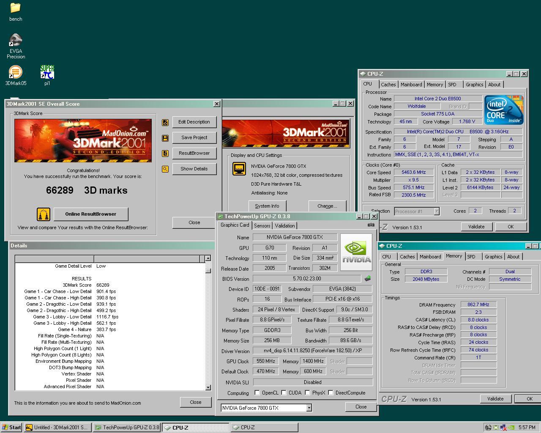The height and width of the screenshot is (433, 541).
Task: Open 3DMark05 desktop shortcut
Action: coord(16,76)
